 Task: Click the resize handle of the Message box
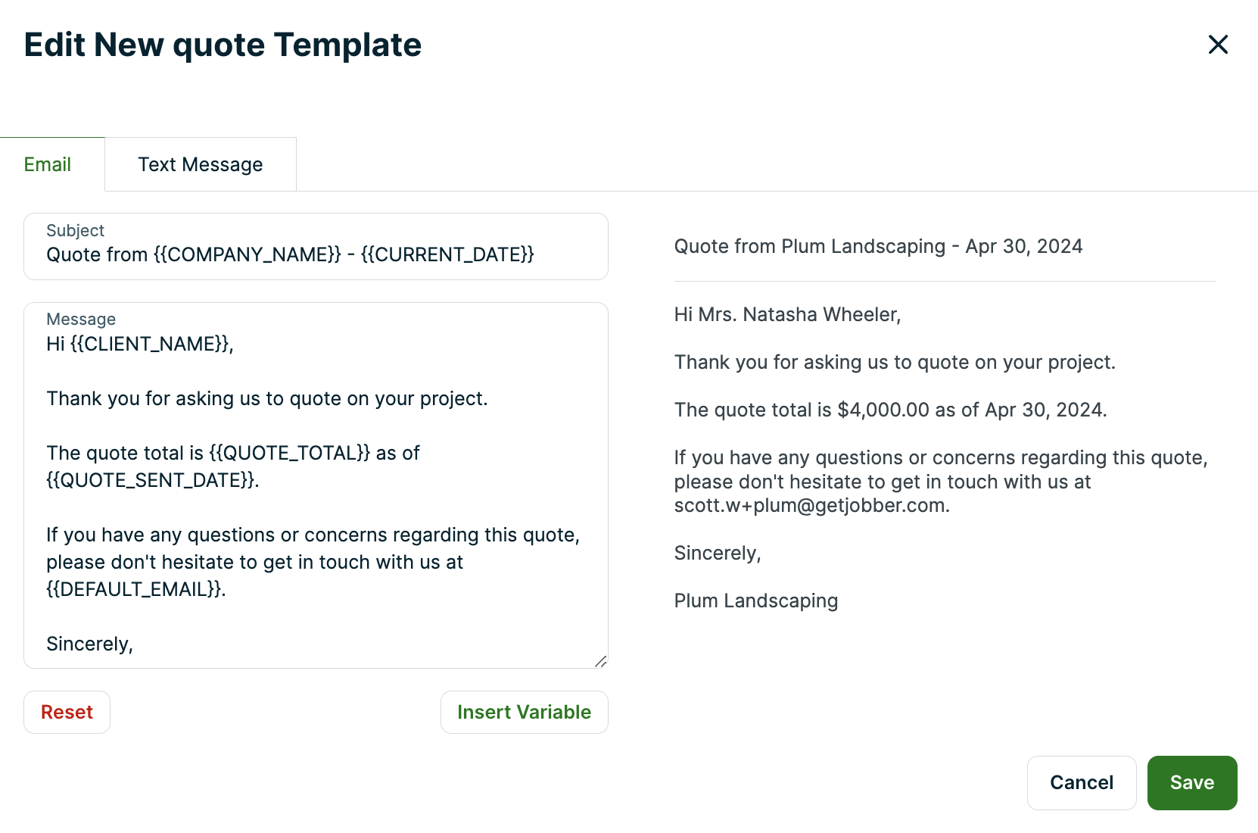(600, 661)
